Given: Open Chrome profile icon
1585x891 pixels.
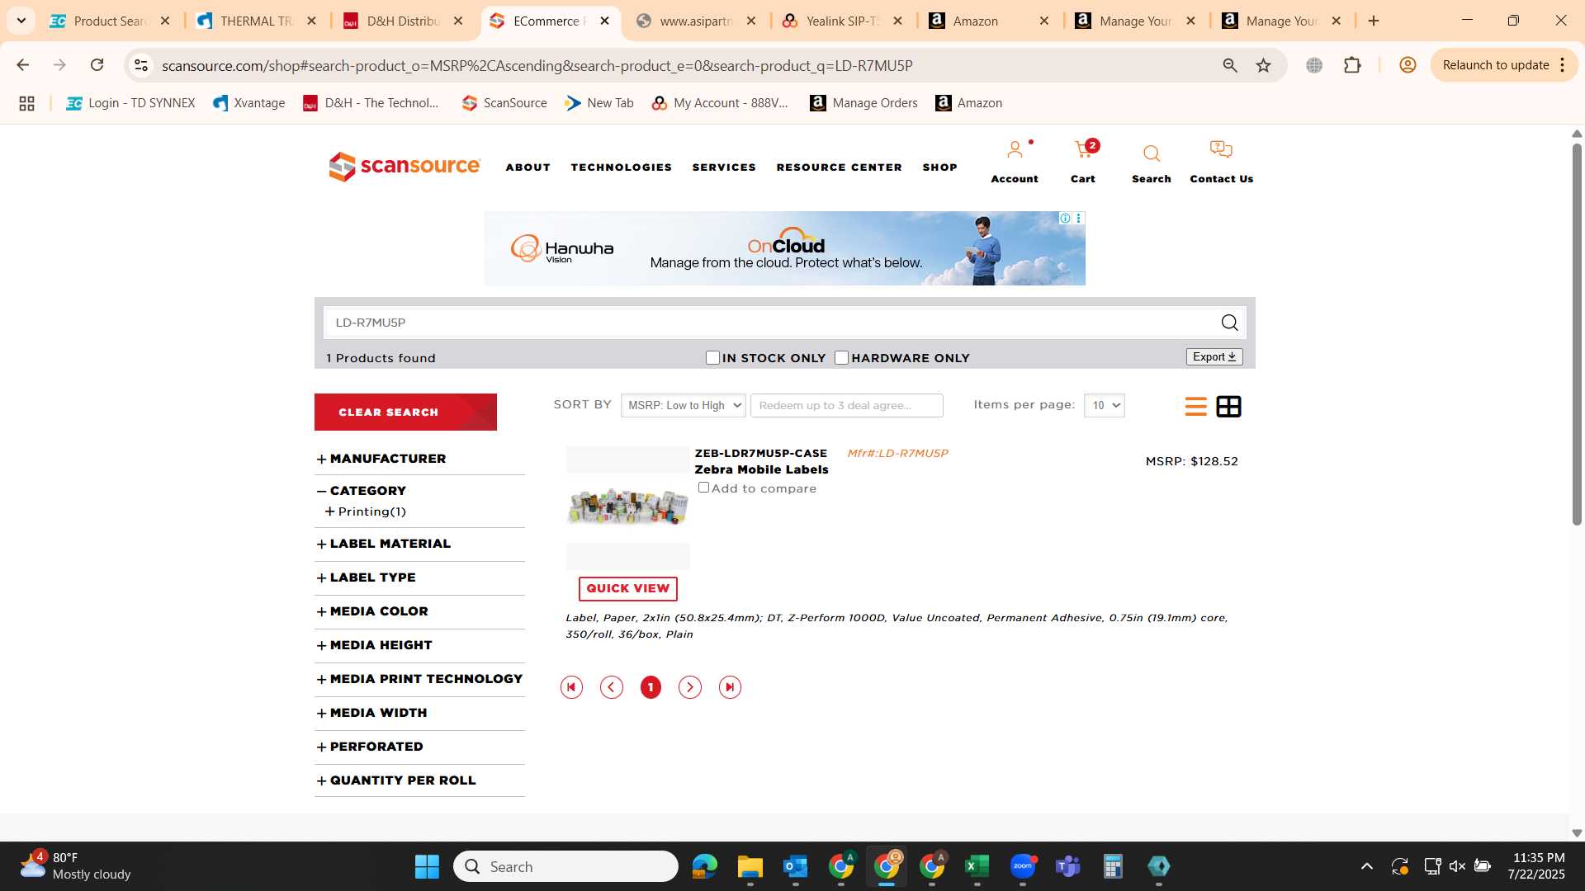Looking at the screenshot, I should click(1408, 65).
